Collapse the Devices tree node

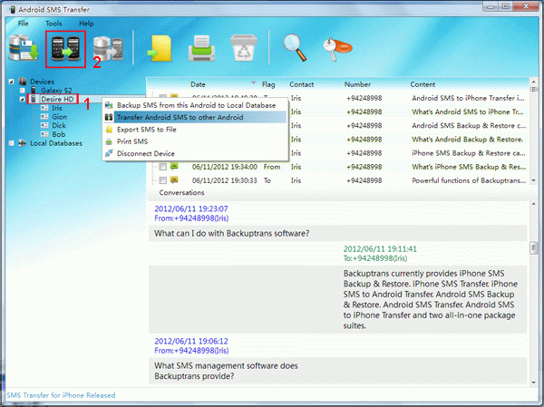coord(11,82)
